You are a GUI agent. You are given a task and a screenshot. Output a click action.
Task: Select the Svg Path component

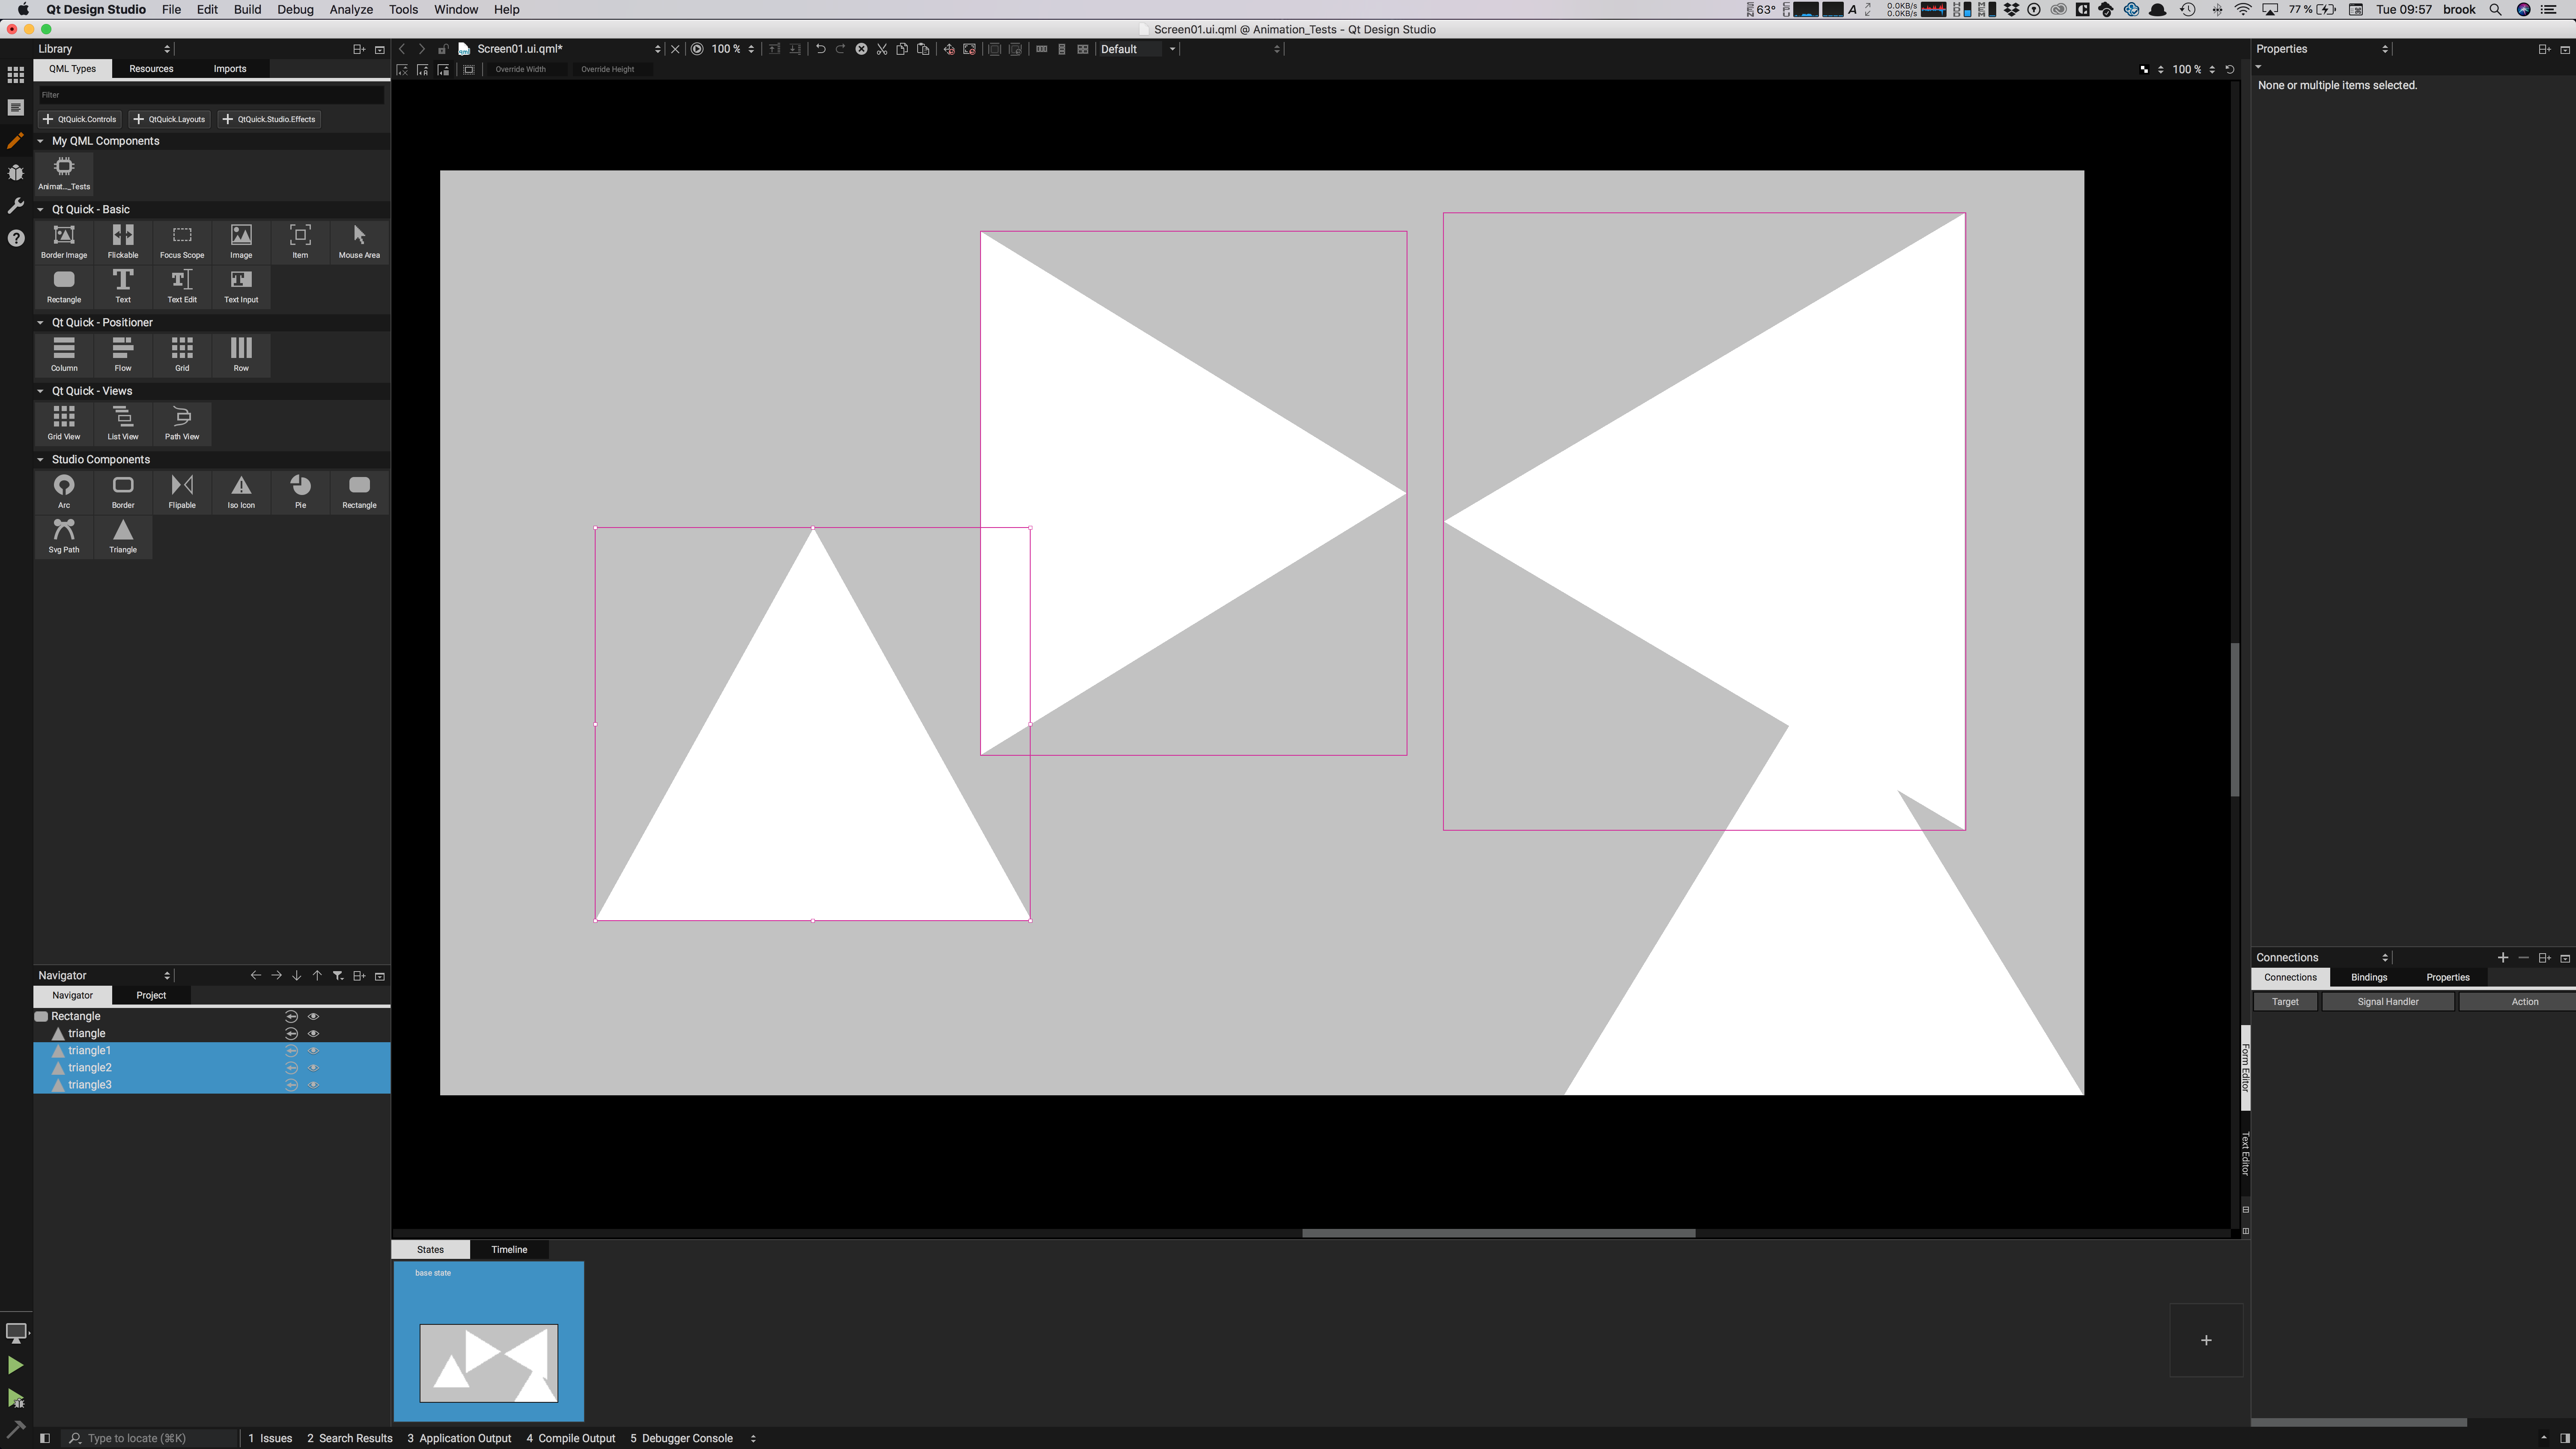pyautogui.click(x=64, y=535)
